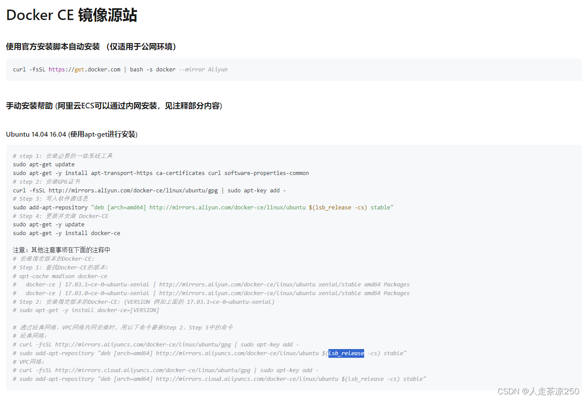
Task: Select the apt-cache madison docker-ce comment line
Action: (61, 276)
